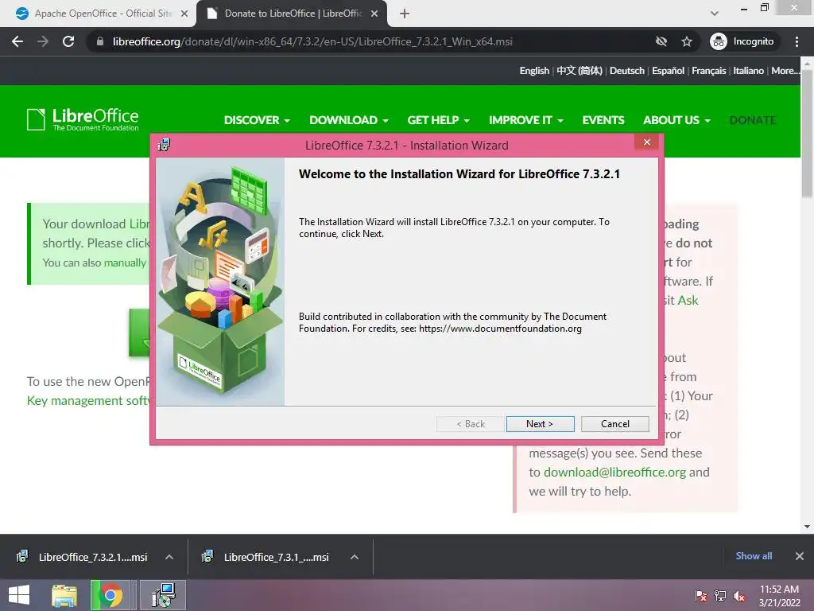Show more languages

point(785,71)
